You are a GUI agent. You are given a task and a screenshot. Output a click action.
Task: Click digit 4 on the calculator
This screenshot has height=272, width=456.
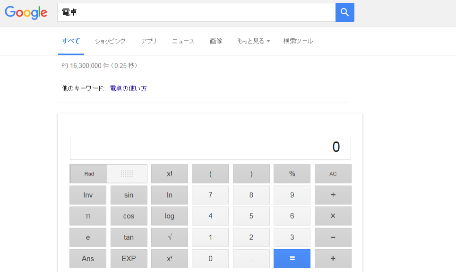tap(210, 216)
